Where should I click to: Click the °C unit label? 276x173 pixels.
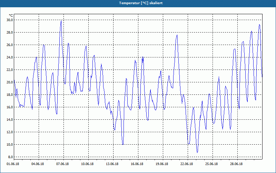[11, 16]
